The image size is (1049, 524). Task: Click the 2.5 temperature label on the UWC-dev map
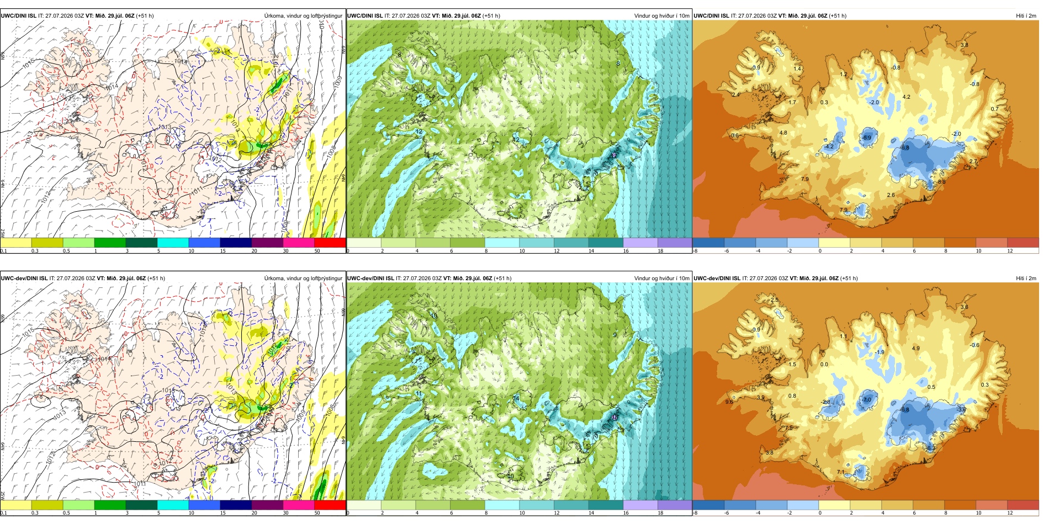(774, 300)
